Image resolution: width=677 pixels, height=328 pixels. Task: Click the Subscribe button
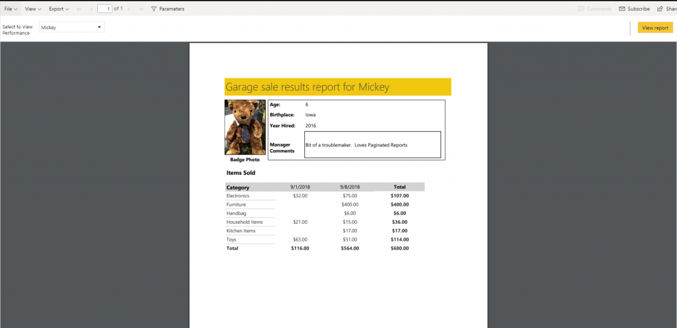634,9
